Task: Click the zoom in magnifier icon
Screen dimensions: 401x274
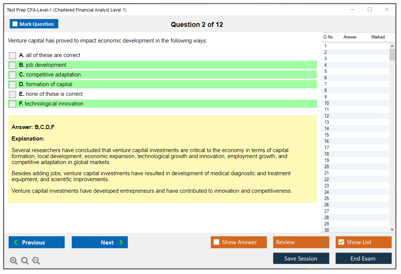Action: pyautogui.click(x=14, y=261)
